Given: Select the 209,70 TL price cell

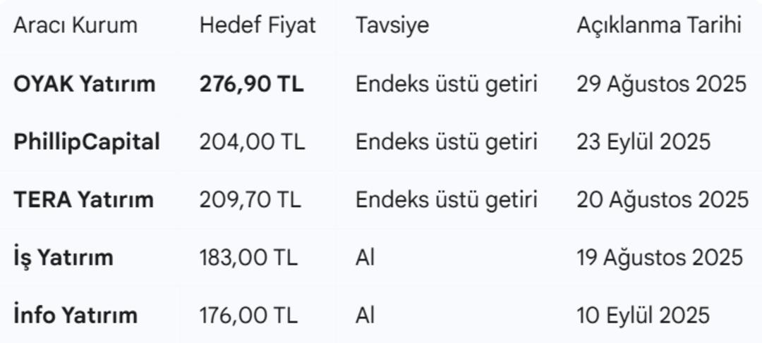Looking at the screenshot, I should coord(250,200).
